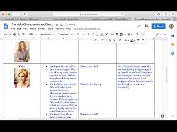Toggle underline formatting
This screenshot has height=132, width=177.
point(97,34)
